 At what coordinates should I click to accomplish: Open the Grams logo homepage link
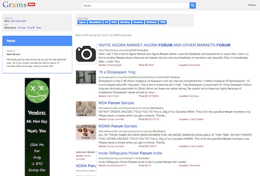(x=14, y=5)
